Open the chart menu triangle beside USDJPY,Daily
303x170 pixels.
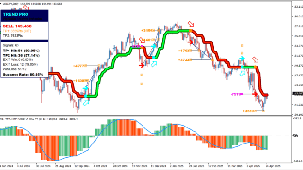[0, 4]
